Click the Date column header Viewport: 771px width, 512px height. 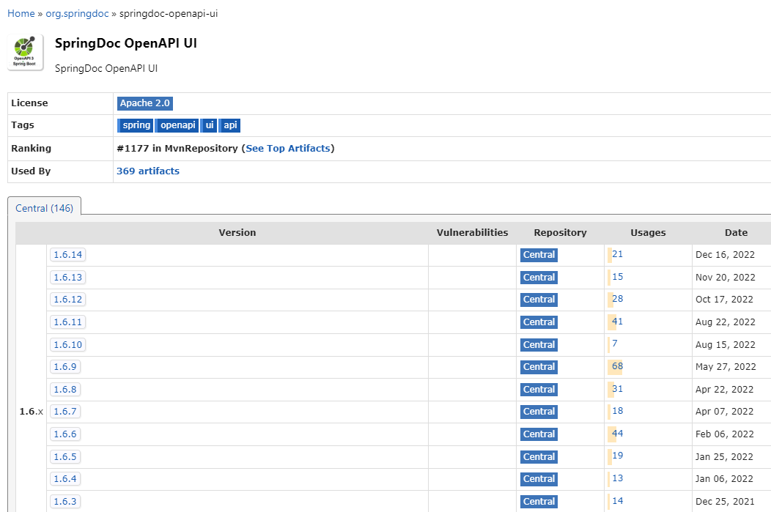pos(736,233)
